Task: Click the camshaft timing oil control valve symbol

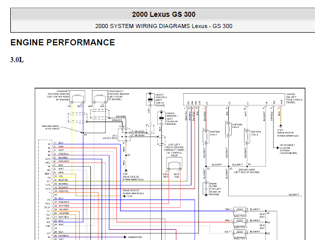Action: [x=175, y=164]
